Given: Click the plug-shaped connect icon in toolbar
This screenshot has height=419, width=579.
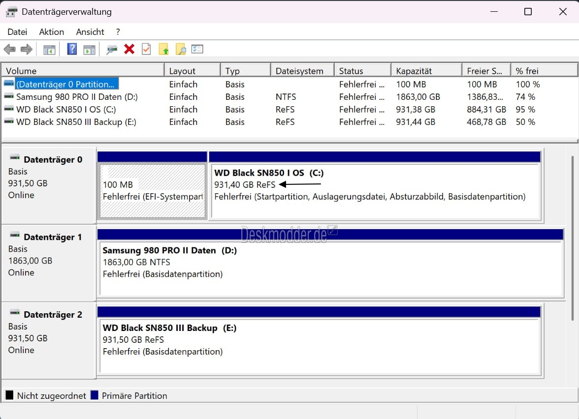Looking at the screenshot, I should 111,49.
